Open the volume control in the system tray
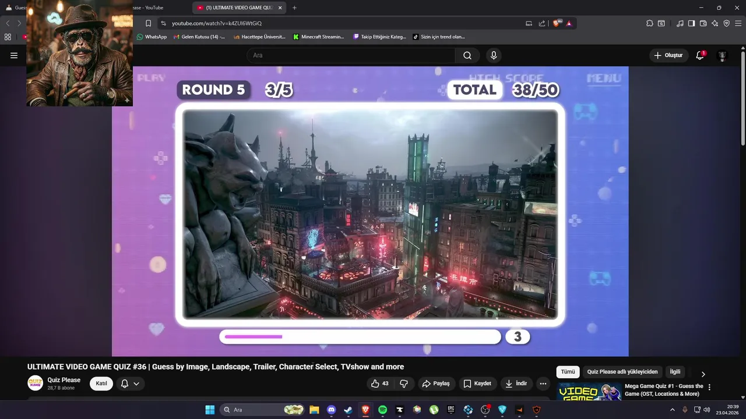 (706, 410)
